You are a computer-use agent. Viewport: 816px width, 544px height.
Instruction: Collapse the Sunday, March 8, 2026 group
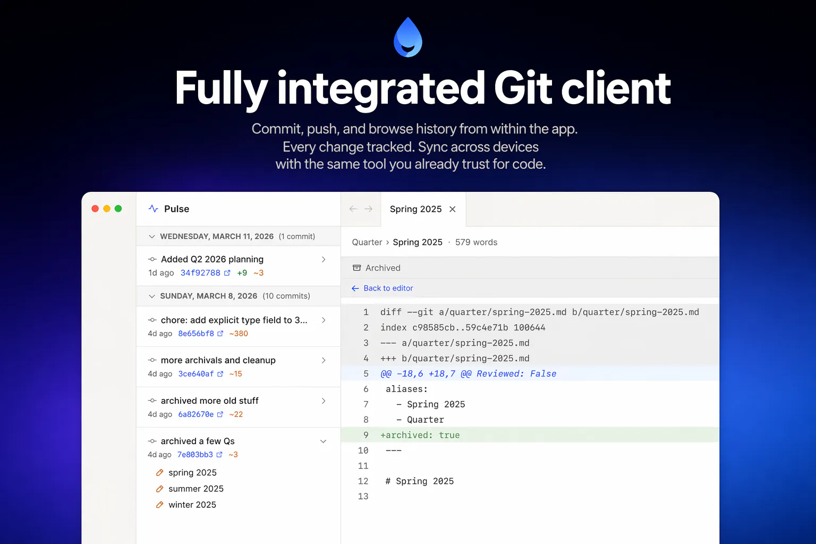click(x=152, y=296)
